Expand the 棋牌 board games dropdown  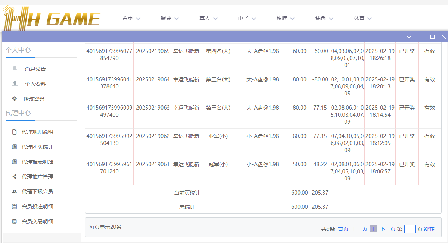point(286,18)
